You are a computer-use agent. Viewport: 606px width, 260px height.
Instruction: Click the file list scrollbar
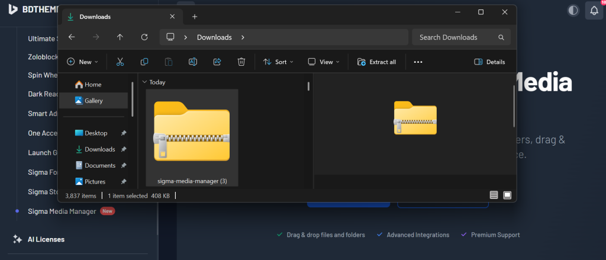coord(308,86)
